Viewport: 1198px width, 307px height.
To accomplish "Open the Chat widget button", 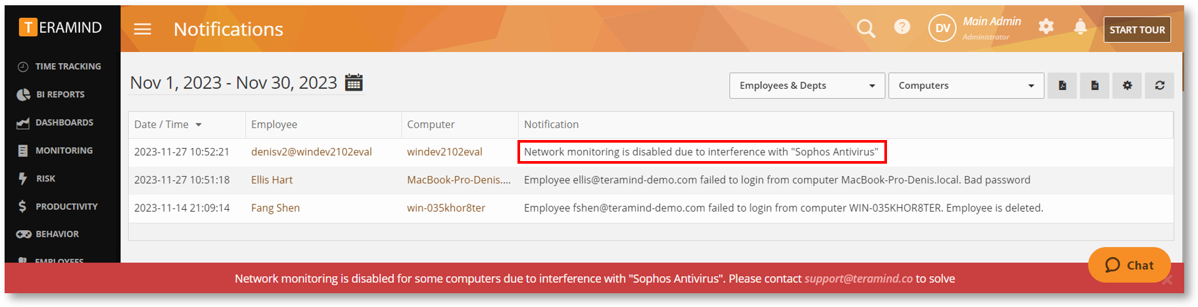I will click(x=1129, y=265).
